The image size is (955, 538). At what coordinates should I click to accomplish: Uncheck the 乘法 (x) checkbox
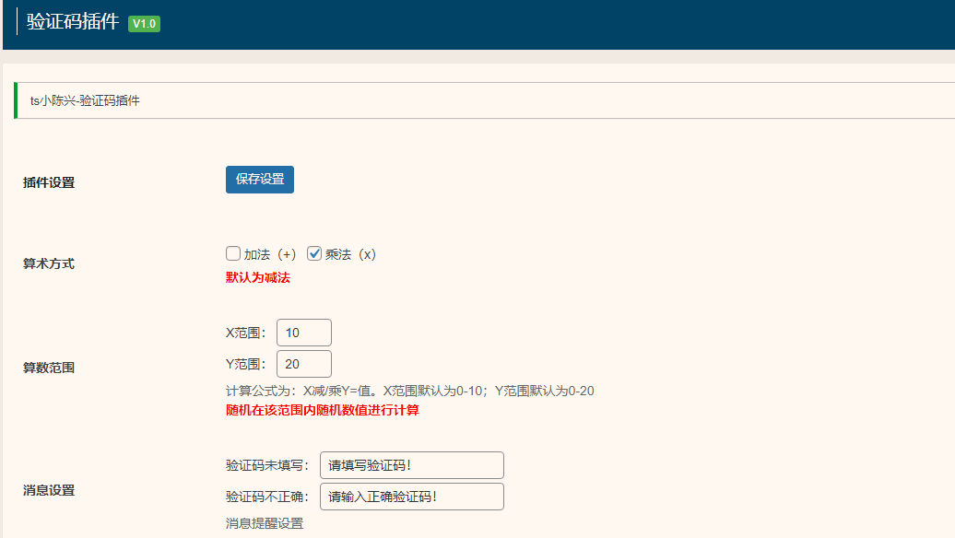[x=314, y=253]
